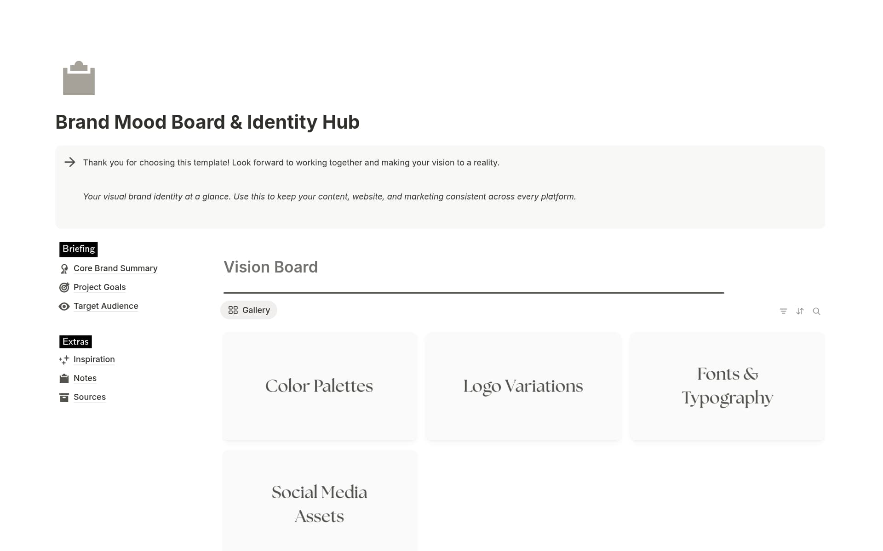Screen dimensions: 883x551
Task: Click the sort arrows icon near the gallery
Action: pos(800,311)
